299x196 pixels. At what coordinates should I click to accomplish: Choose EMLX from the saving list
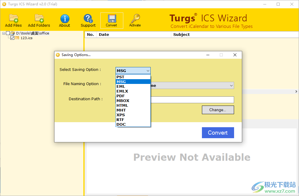(133, 91)
